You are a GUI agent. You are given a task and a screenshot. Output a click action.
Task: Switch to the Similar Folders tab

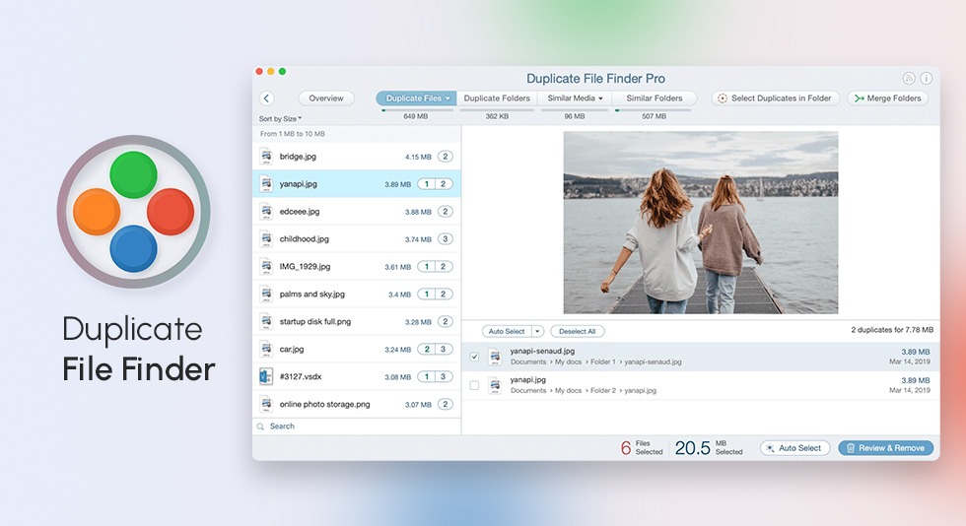tap(655, 98)
